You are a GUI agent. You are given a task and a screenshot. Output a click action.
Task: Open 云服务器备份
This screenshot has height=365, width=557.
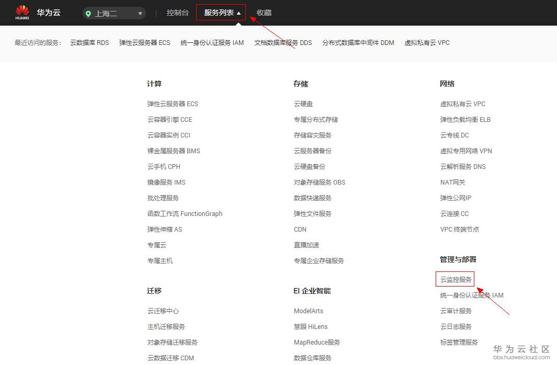pos(313,151)
